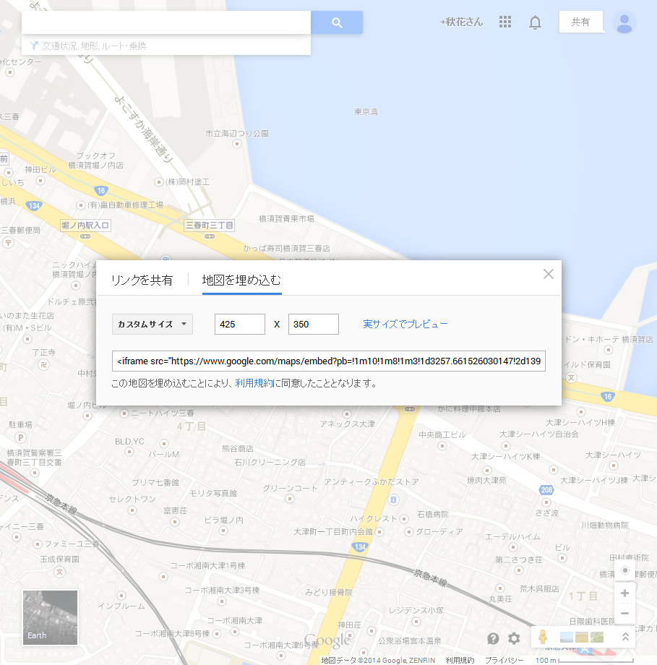Focus the map search box
This screenshot has height=665, width=657.
point(166,22)
